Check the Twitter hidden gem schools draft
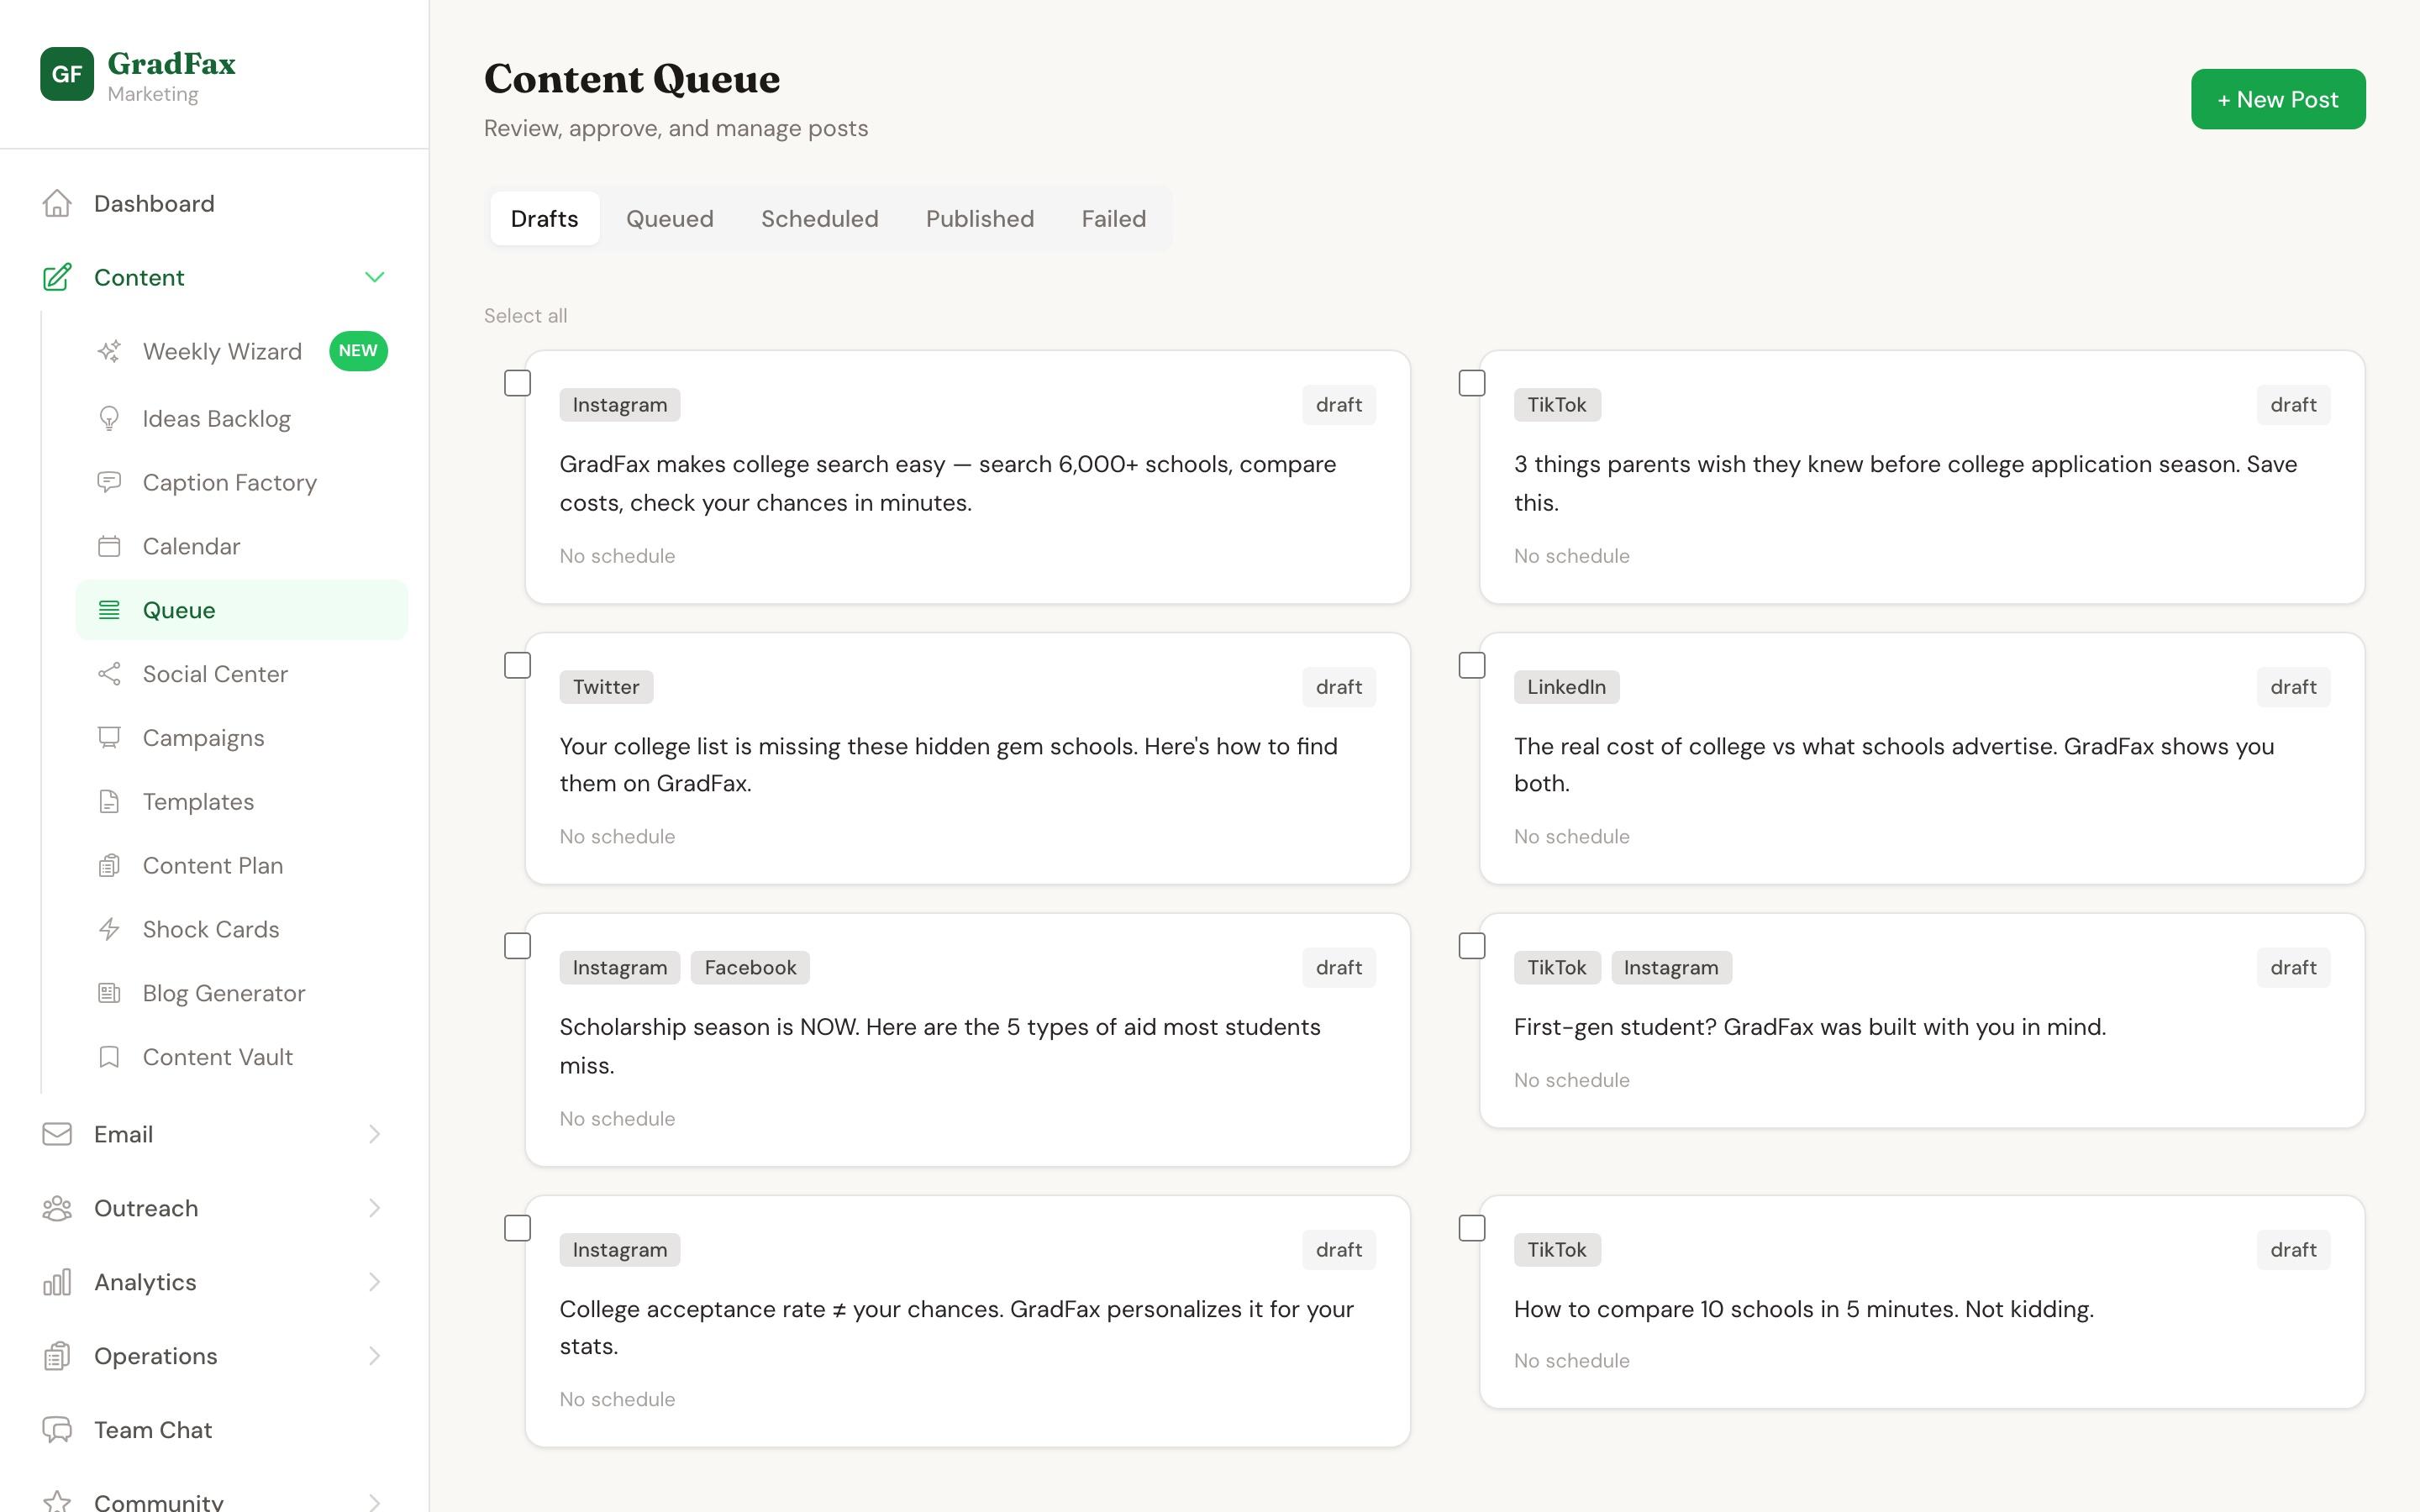Screen dimensions: 2420x1512 tap(517, 665)
